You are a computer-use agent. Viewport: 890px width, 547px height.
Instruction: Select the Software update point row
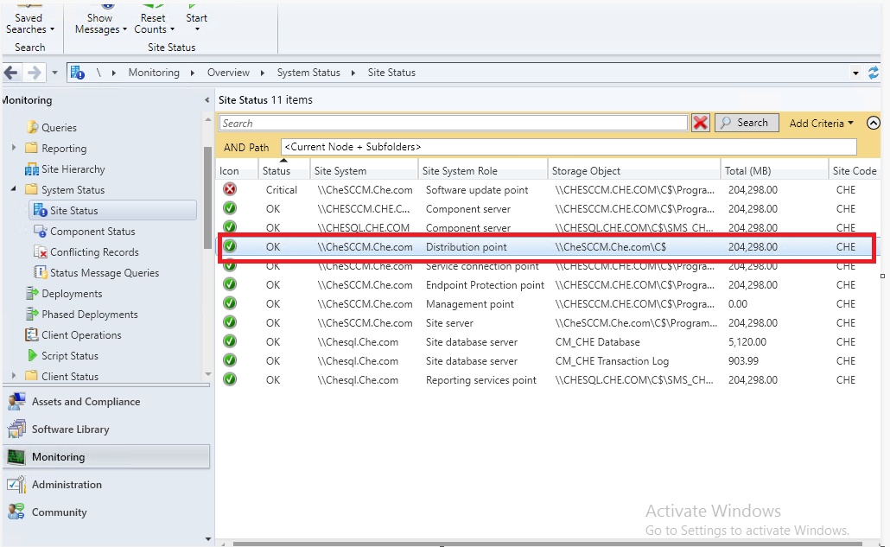point(549,189)
